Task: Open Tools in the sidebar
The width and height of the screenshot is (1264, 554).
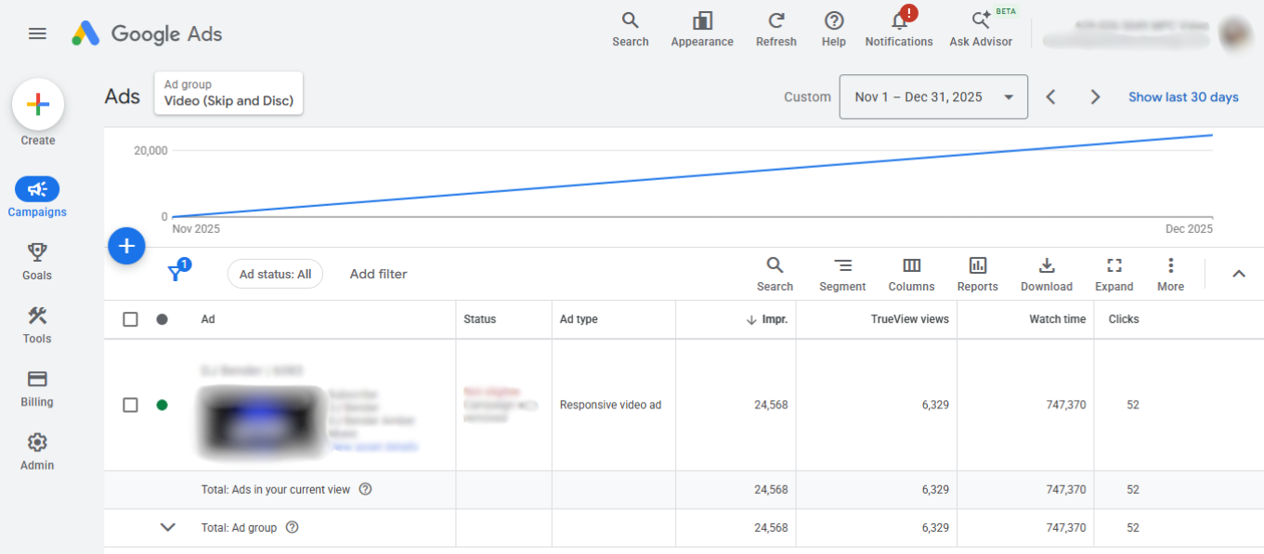Action: pyautogui.click(x=37, y=326)
